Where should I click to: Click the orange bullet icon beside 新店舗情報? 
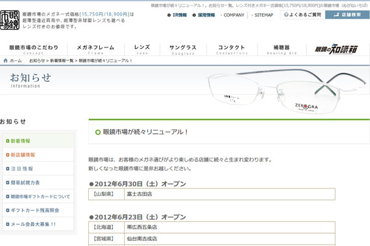tap(8, 155)
